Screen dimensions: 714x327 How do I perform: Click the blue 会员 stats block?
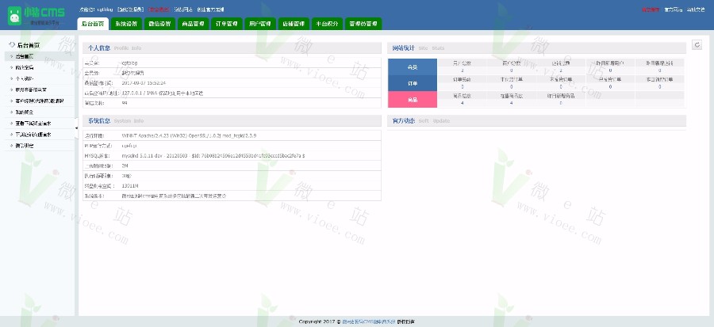click(x=413, y=67)
